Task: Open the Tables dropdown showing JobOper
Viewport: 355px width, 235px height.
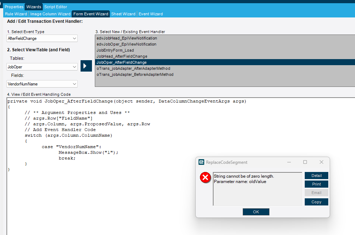Action: pos(42,67)
